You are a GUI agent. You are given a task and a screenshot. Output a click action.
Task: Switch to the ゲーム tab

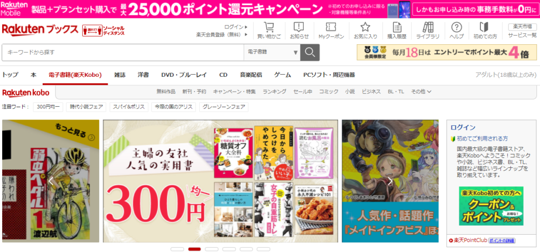tap(283, 75)
